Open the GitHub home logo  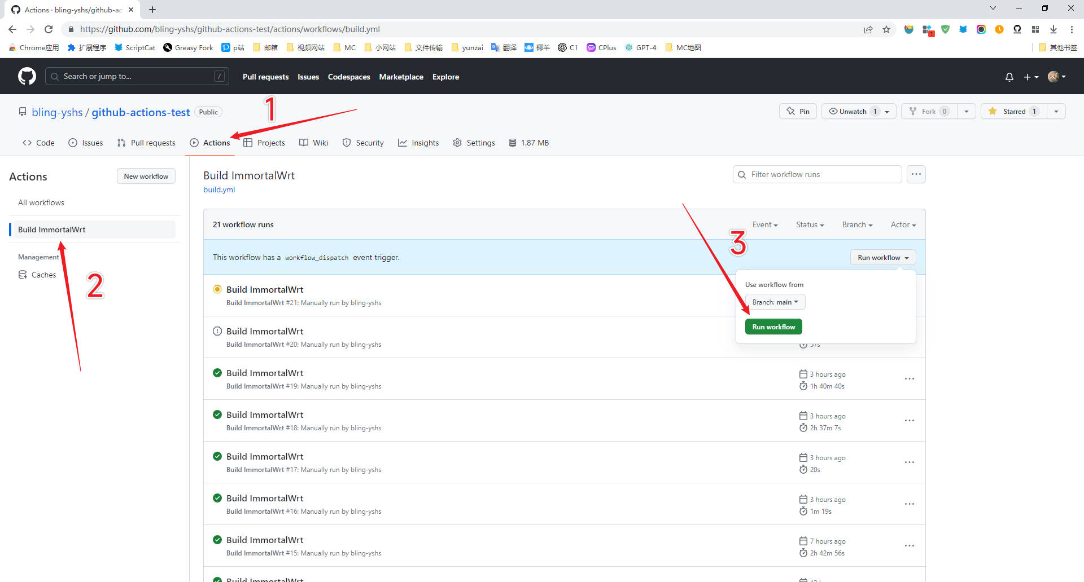click(27, 76)
